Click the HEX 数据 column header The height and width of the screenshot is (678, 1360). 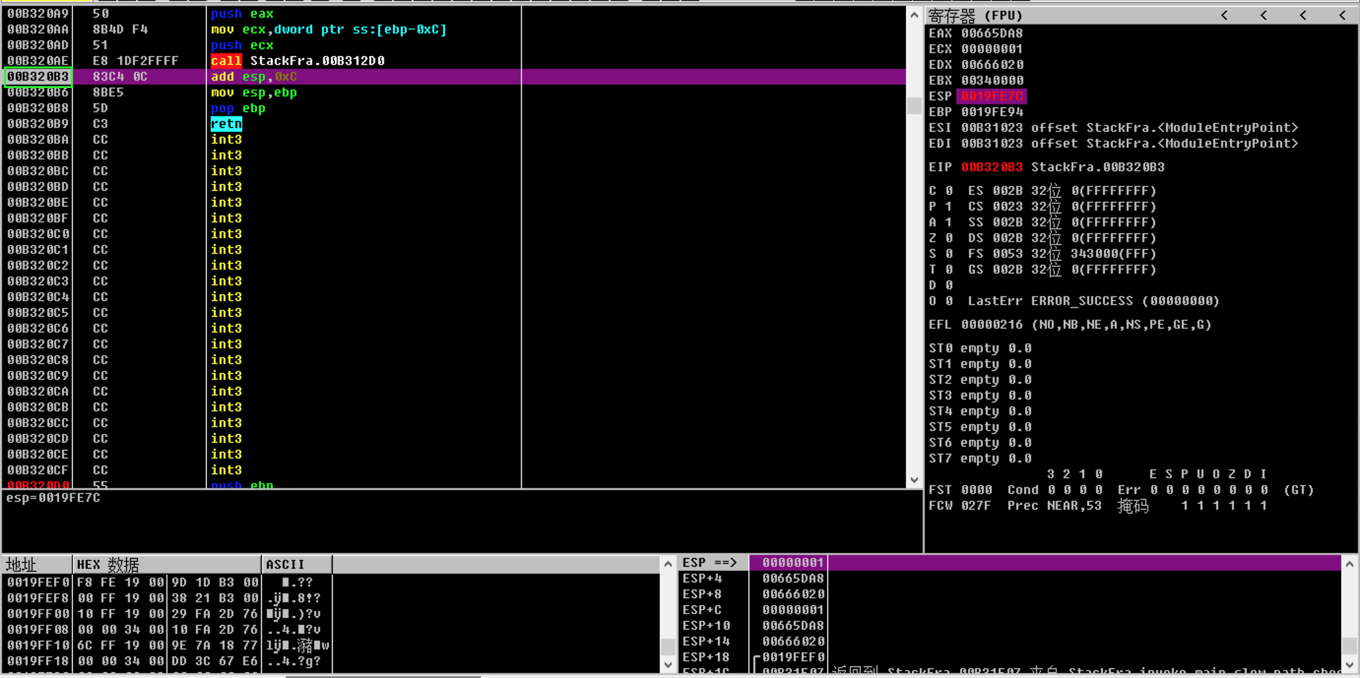pos(167,564)
